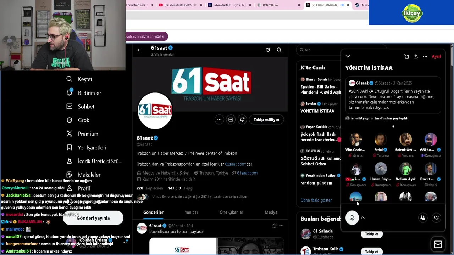Open Yaşar Karlıklı flash transferler space
454x255 pixels.
click(x=321, y=134)
